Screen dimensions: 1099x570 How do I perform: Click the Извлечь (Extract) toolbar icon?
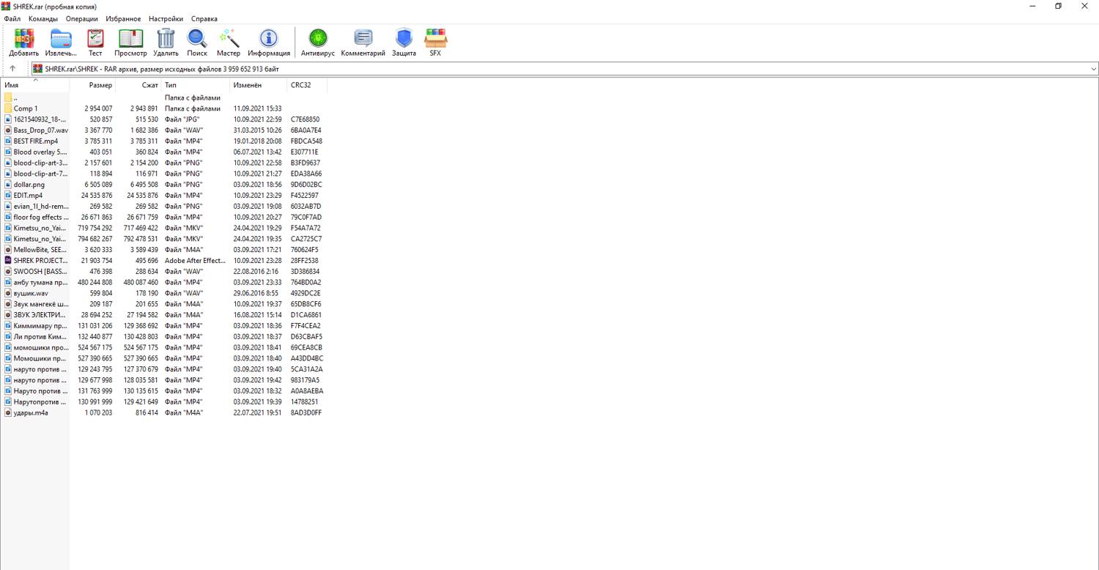[x=61, y=38]
